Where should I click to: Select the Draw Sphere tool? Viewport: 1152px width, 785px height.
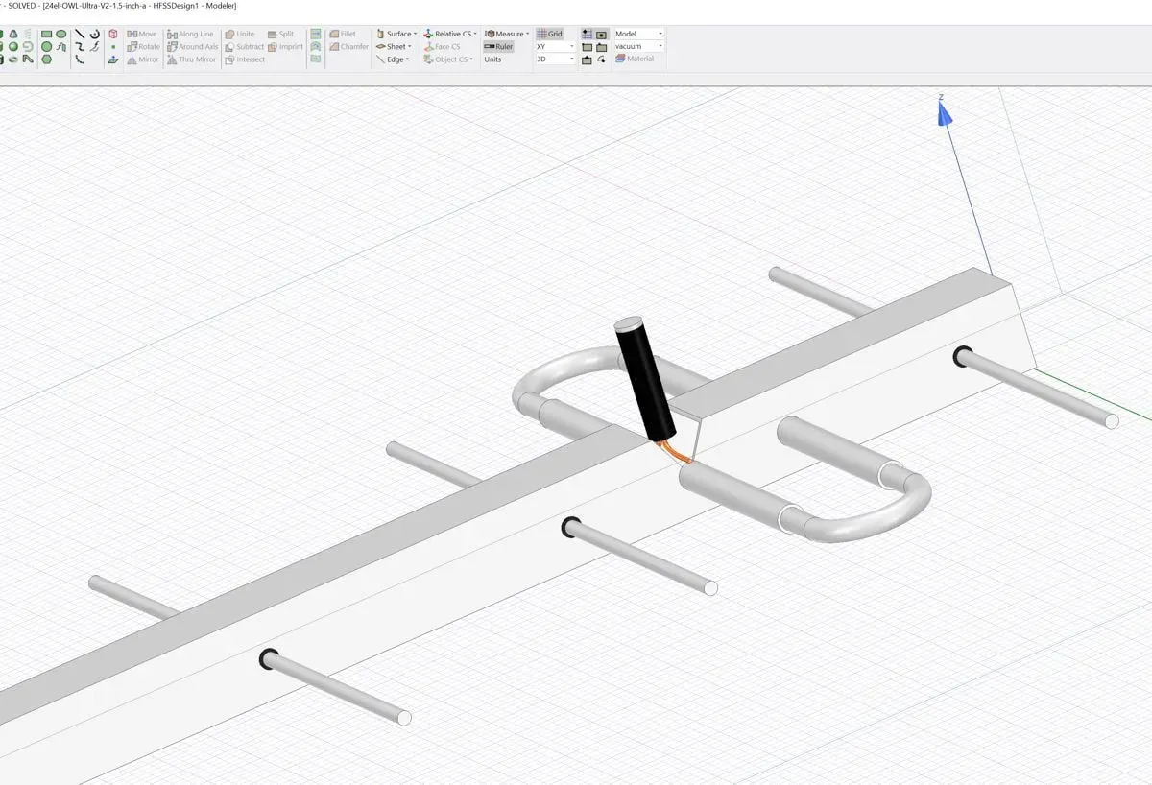pyautogui.click(x=13, y=46)
